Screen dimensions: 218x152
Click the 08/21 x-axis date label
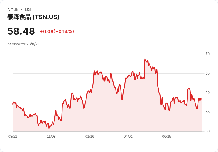(13, 137)
